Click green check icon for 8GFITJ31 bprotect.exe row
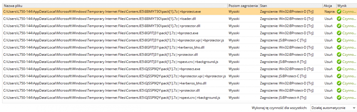The height and width of the screenshot is (112, 357). tap(339, 33)
